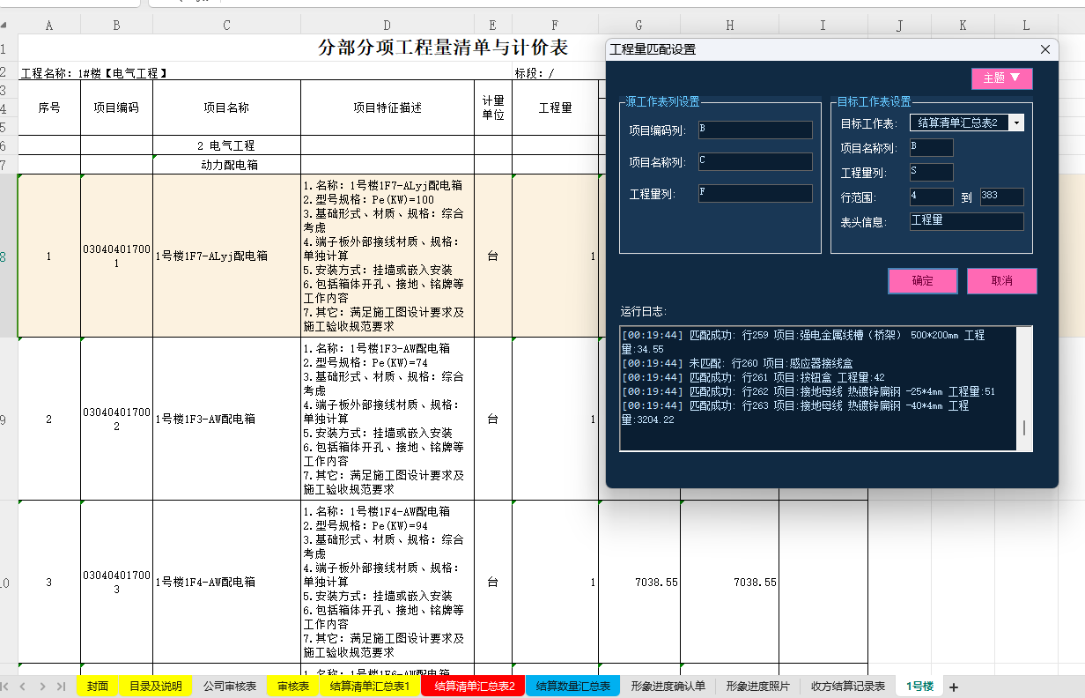Select column K header
The image size is (1085, 698).
963,26
